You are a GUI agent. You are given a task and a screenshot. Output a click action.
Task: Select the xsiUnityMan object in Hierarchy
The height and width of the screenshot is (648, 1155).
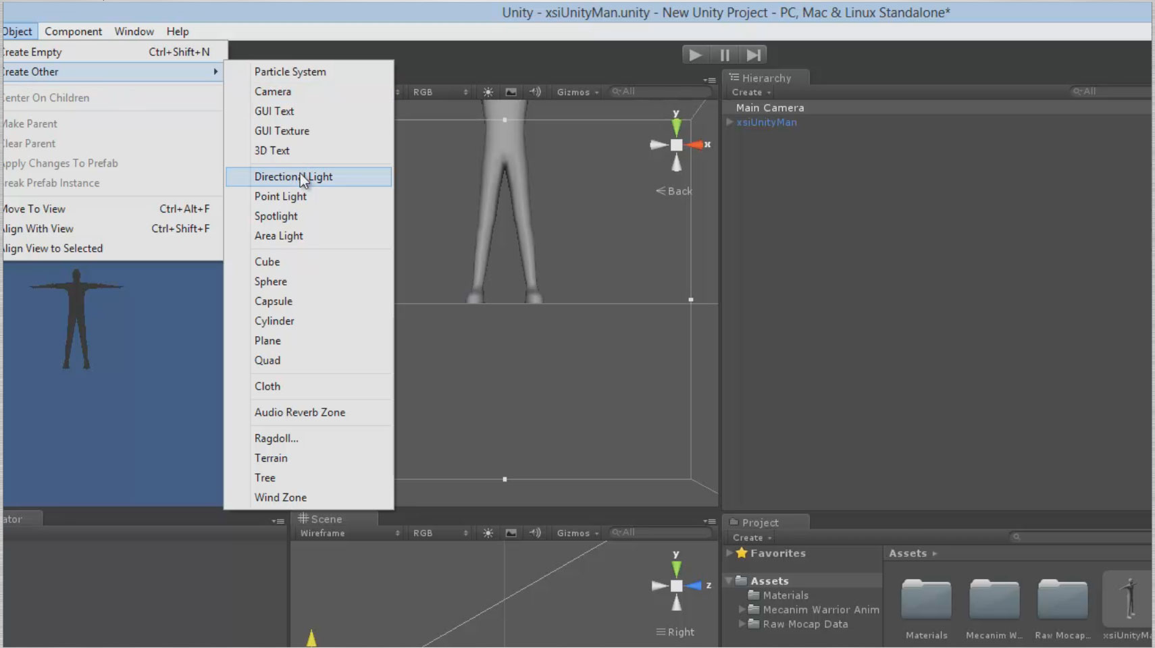(767, 122)
